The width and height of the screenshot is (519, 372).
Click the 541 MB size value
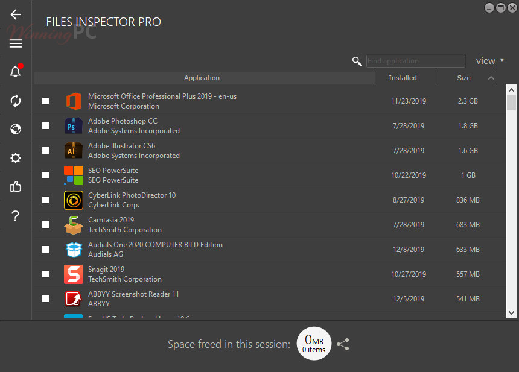[468, 299]
